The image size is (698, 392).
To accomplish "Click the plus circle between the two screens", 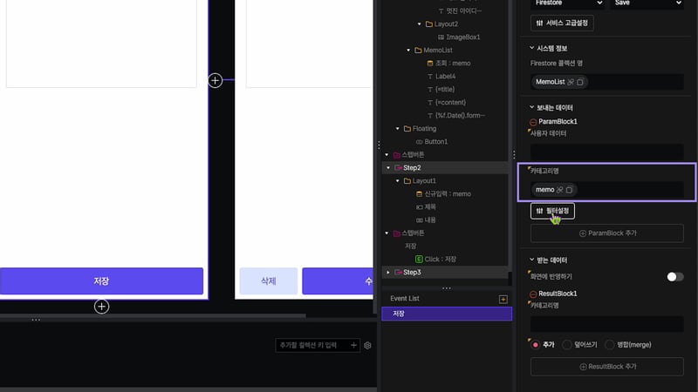I will point(216,80).
